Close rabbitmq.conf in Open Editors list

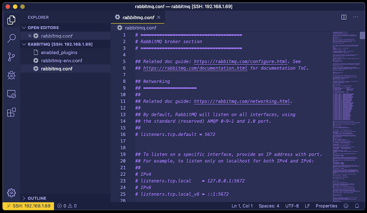tap(30, 36)
